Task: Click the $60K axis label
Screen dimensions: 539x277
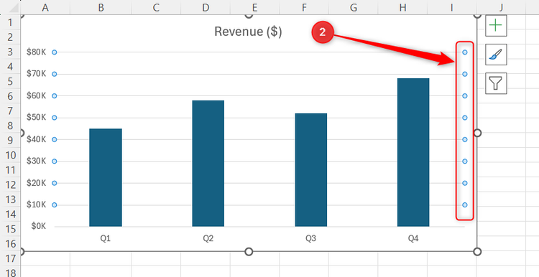Action: pos(37,95)
